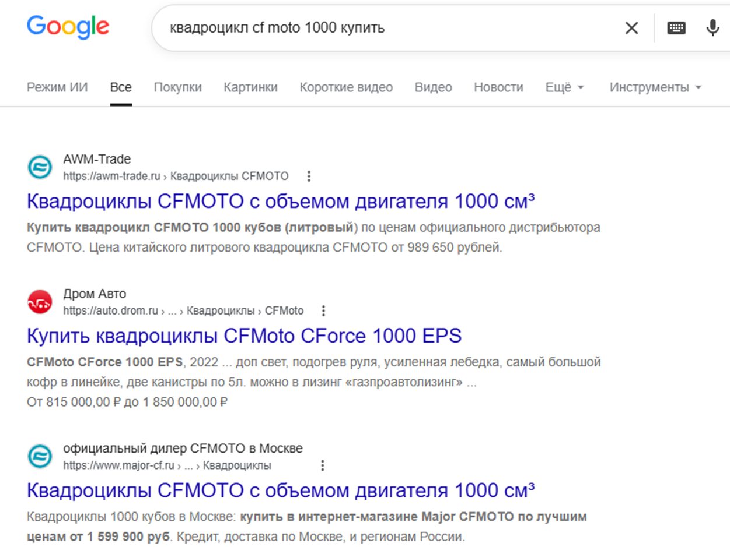Switch to Режим ИИ tab

click(57, 87)
